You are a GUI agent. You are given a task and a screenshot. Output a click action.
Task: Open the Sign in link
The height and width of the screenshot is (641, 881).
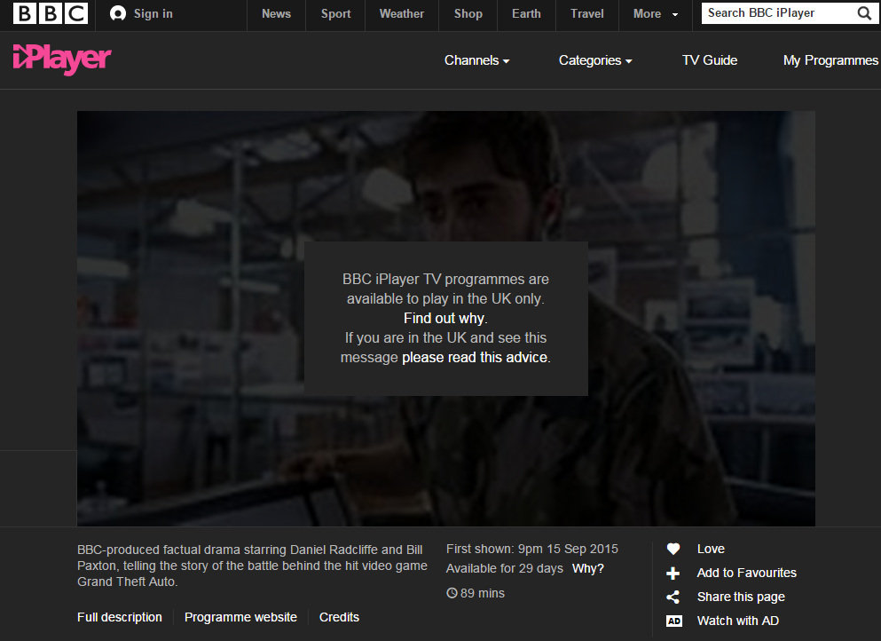coord(153,14)
